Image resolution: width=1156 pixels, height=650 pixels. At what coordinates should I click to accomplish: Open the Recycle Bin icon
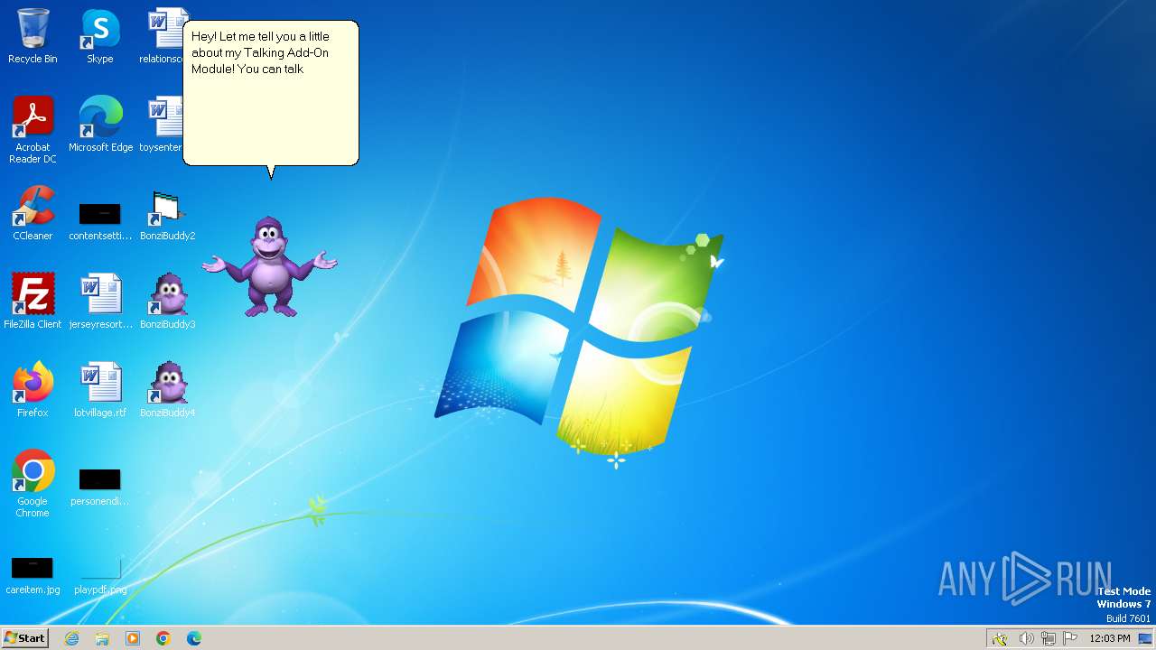click(x=33, y=36)
